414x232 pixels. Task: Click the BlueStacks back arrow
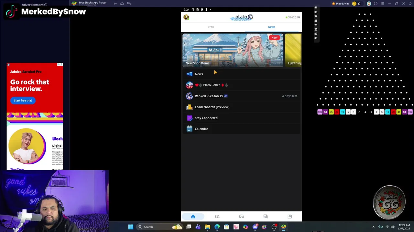point(115,4)
